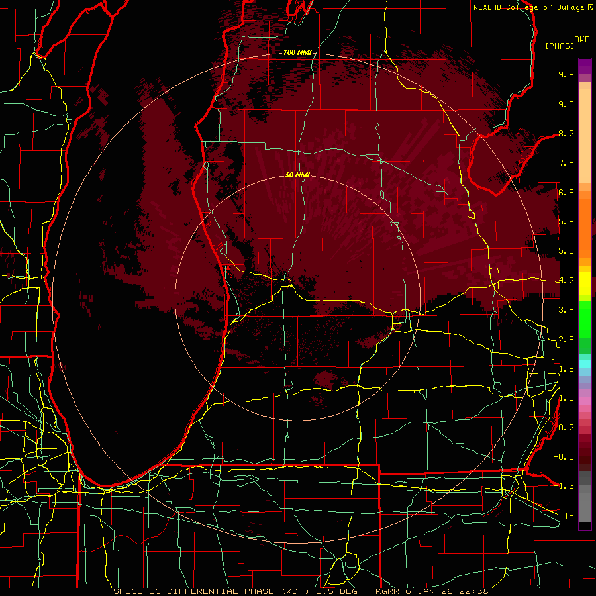Select the 1.0 scale value

pos(566,398)
